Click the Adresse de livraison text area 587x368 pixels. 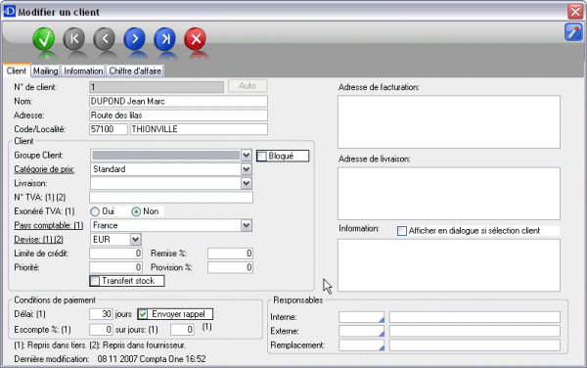pos(449,194)
